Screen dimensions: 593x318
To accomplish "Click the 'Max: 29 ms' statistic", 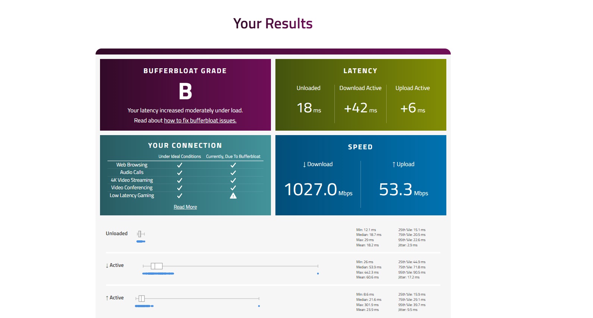I will [x=365, y=240].
